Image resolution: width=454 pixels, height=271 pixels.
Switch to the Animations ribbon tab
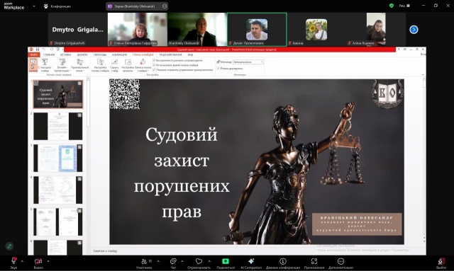[x=119, y=54]
